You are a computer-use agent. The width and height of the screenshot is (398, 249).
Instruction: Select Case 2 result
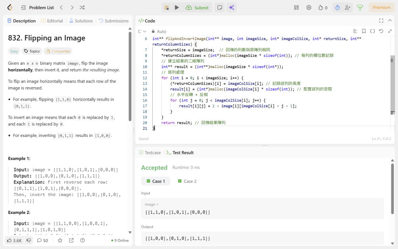point(187,181)
